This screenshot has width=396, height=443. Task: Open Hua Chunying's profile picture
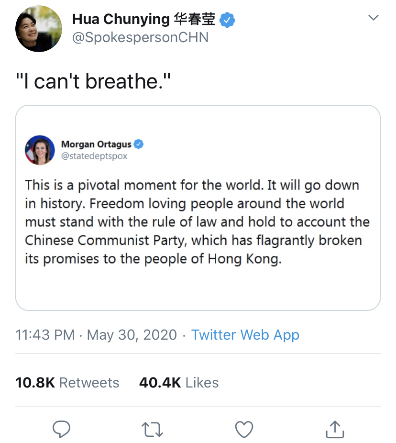[39, 29]
